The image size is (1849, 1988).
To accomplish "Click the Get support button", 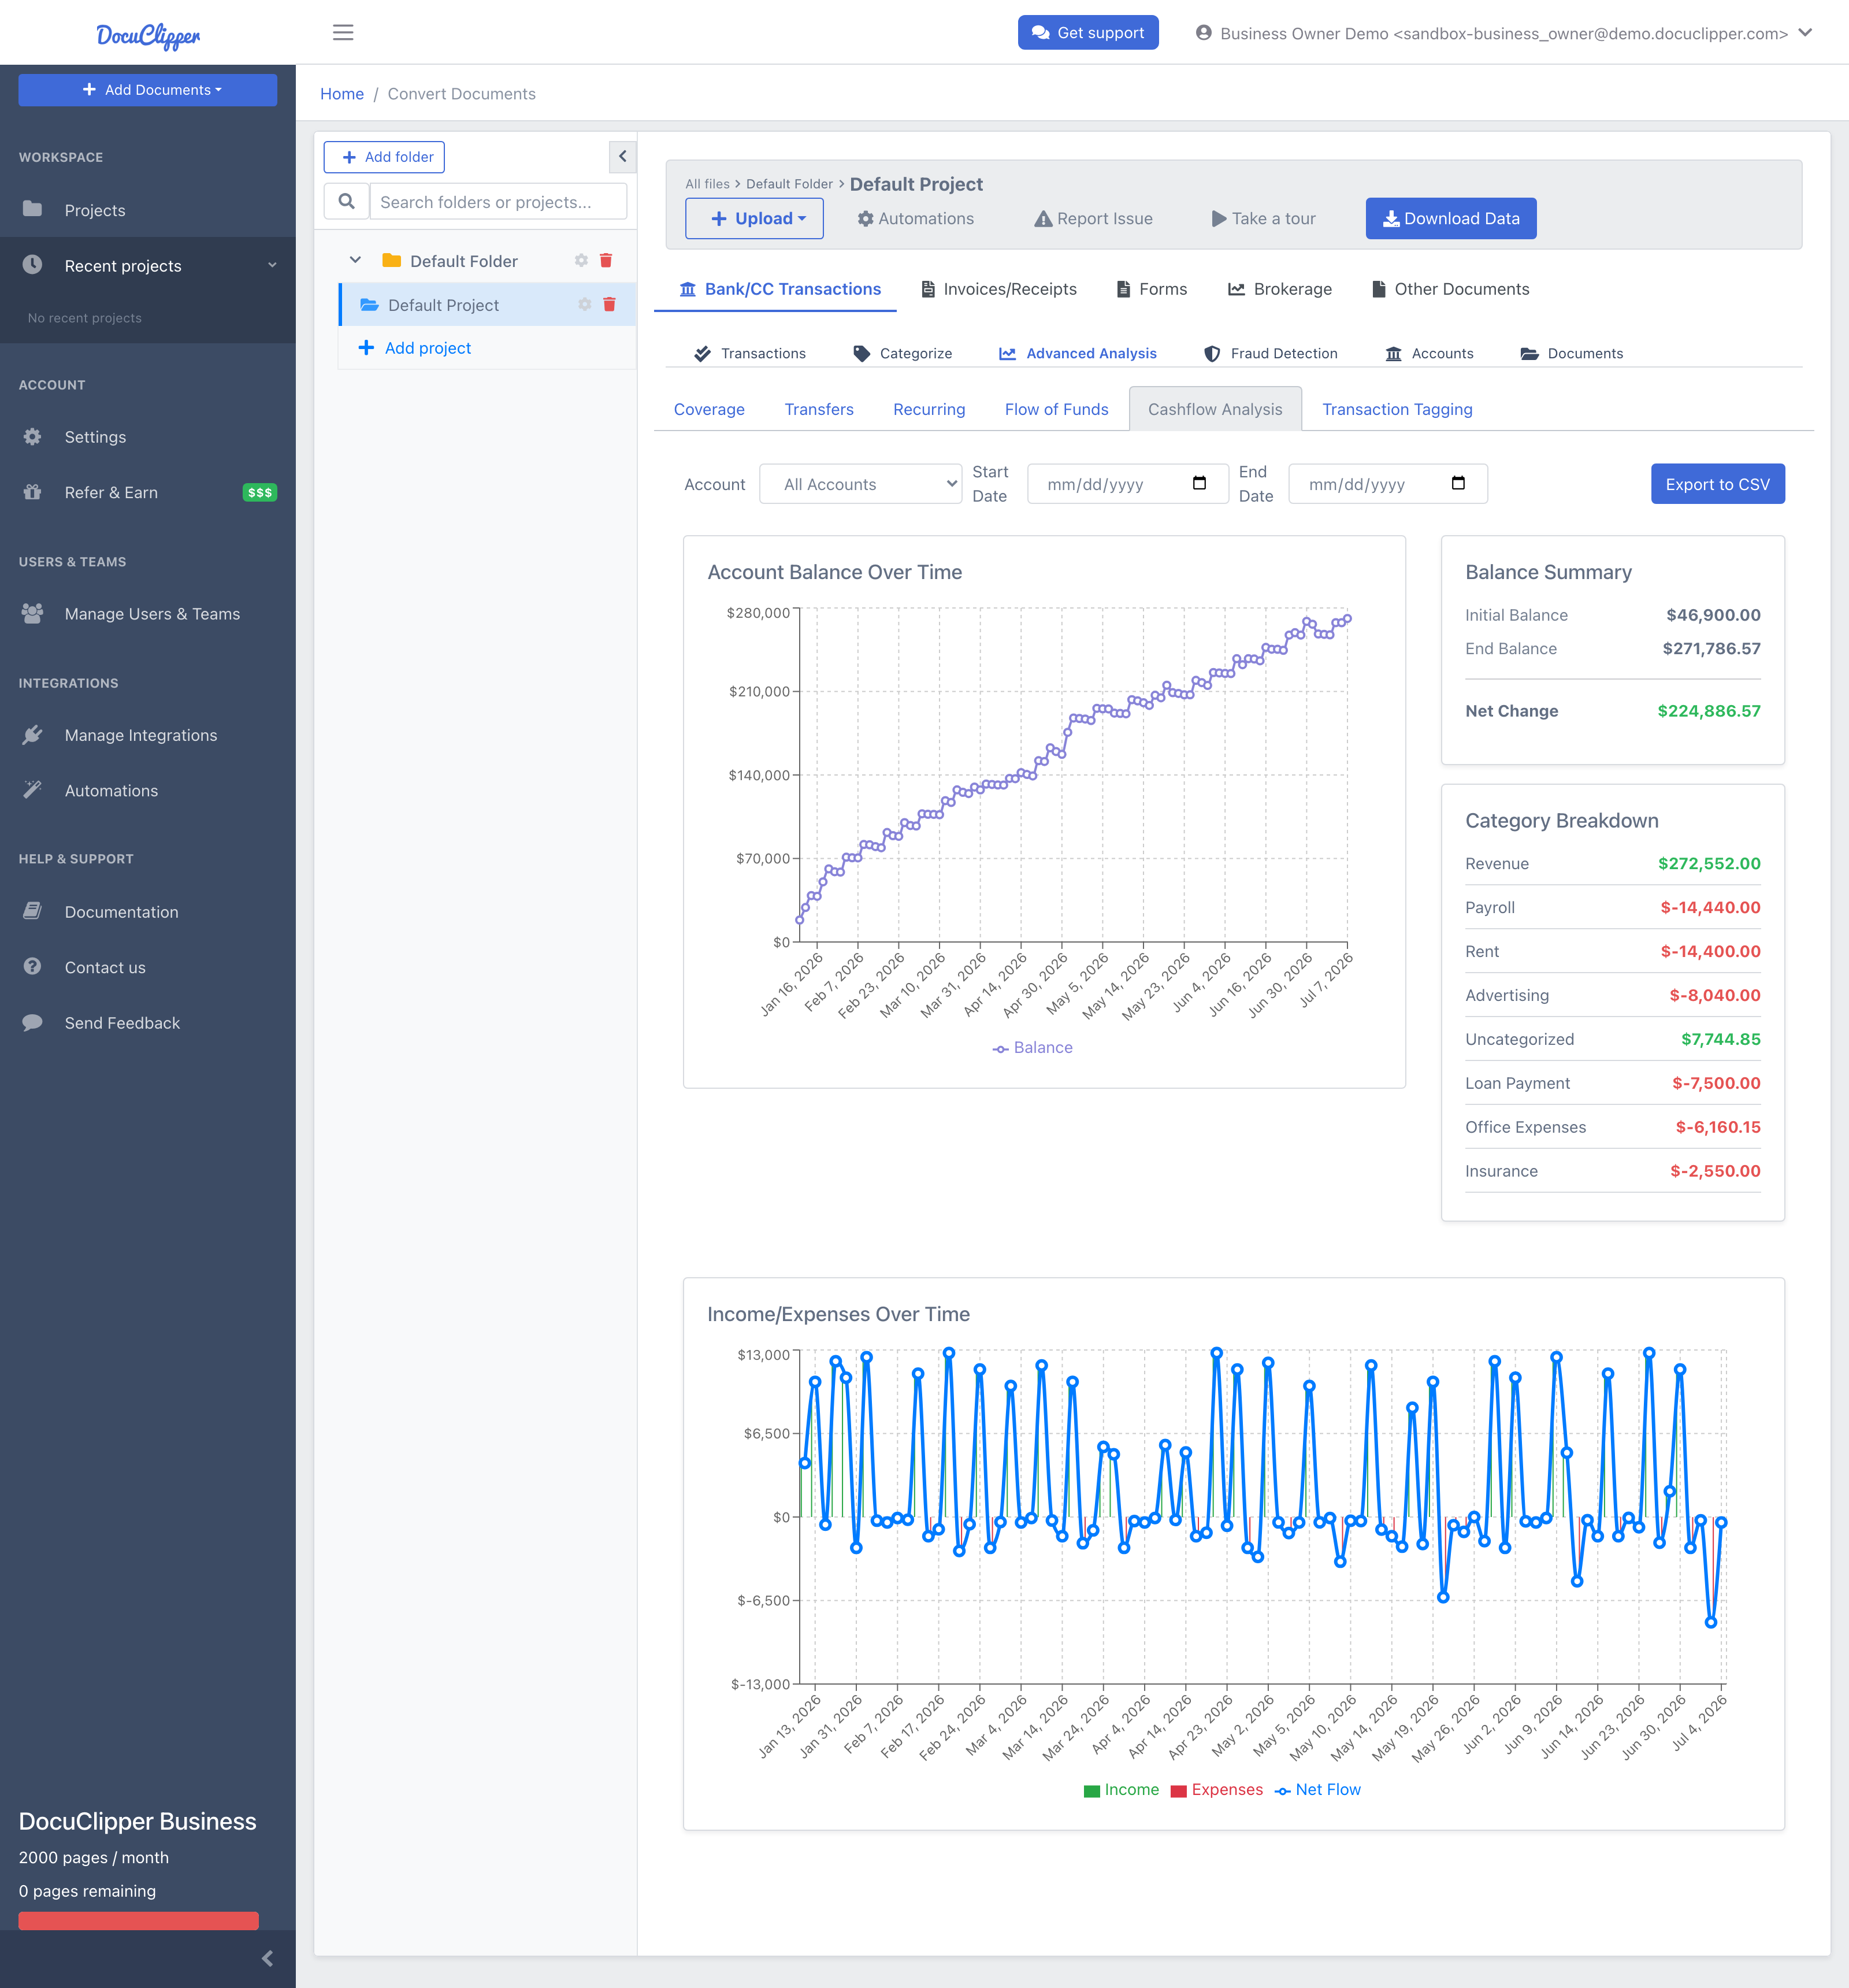I will pyautogui.click(x=1088, y=32).
